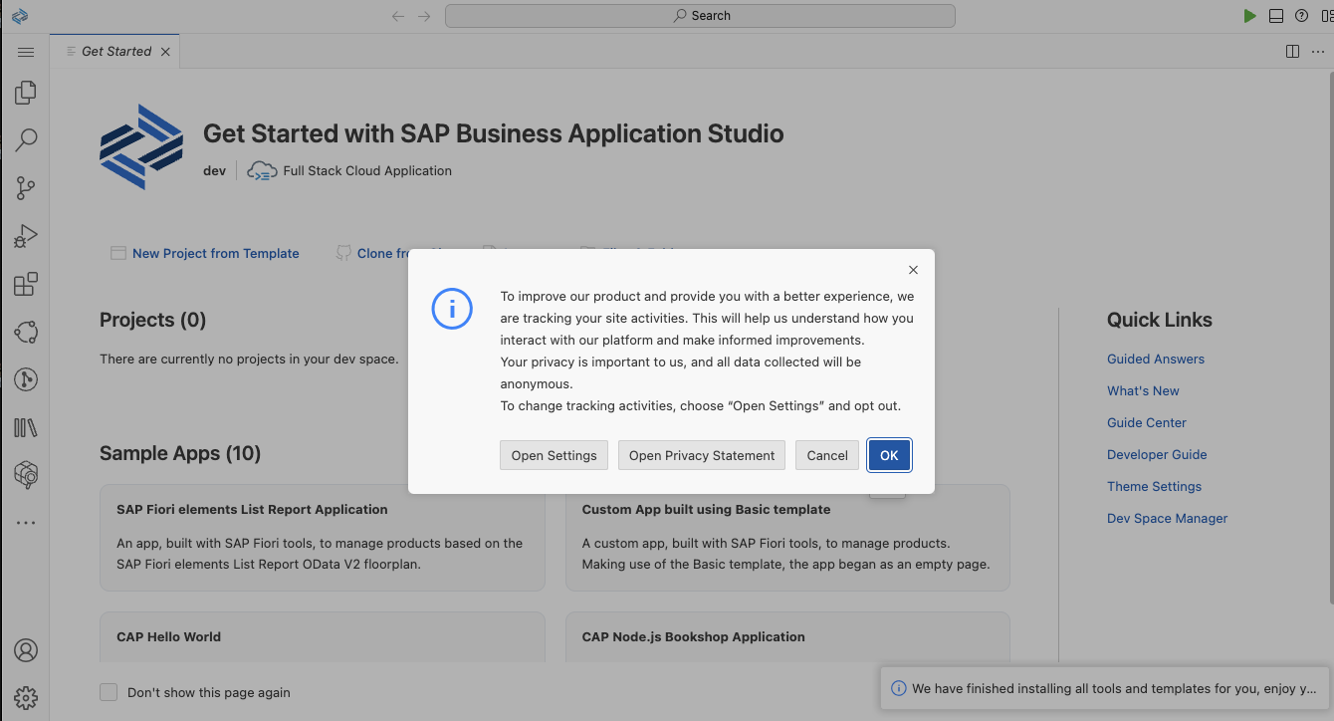This screenshot has height=721, width=1334.
Task: Open CAP Node.js Bookshop Application card
Action: [787, 637]
